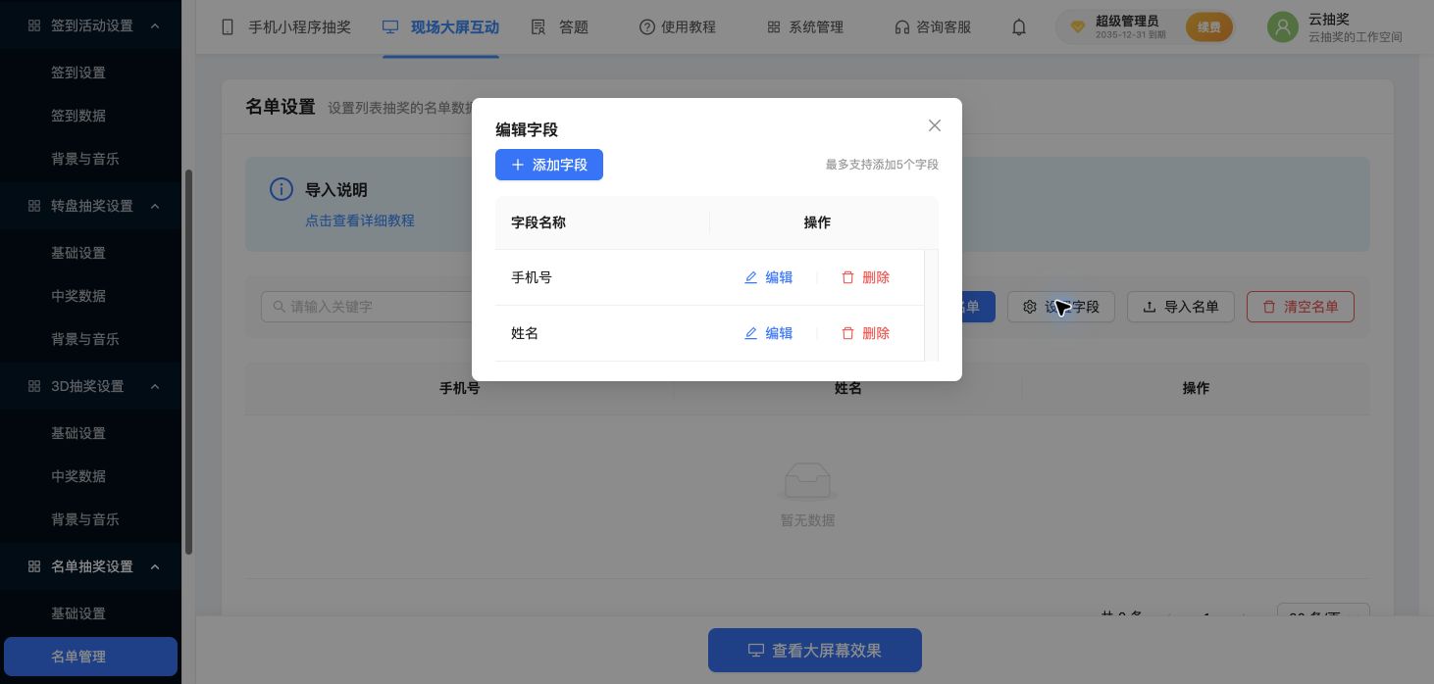
Task: Click the upload icon on 导入名单
Action: (x=1150, y=307)
